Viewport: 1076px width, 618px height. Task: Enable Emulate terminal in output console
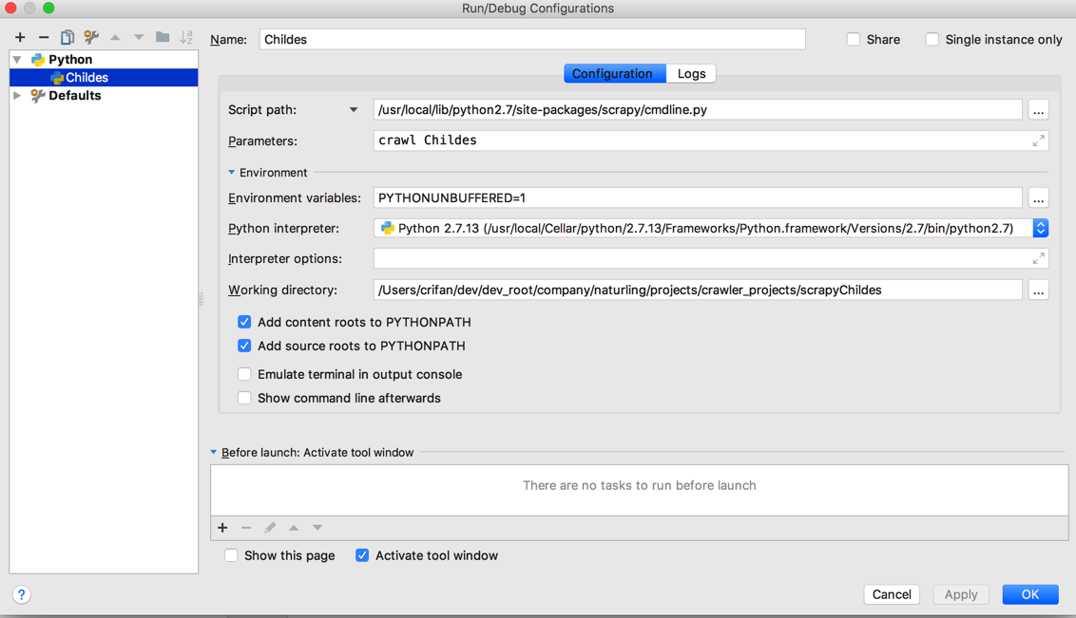tap(244, 374)
